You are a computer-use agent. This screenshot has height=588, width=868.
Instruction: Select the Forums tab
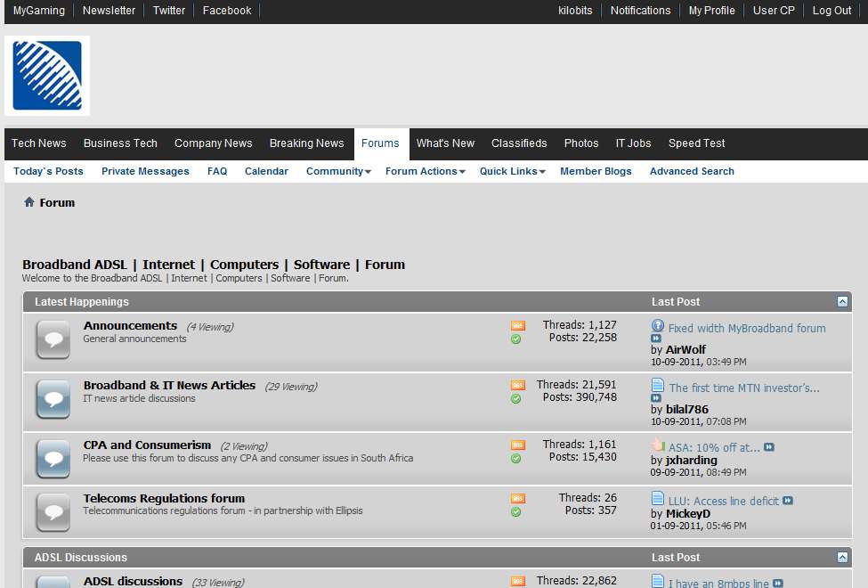pyautogui.click(x=380, y=143)
